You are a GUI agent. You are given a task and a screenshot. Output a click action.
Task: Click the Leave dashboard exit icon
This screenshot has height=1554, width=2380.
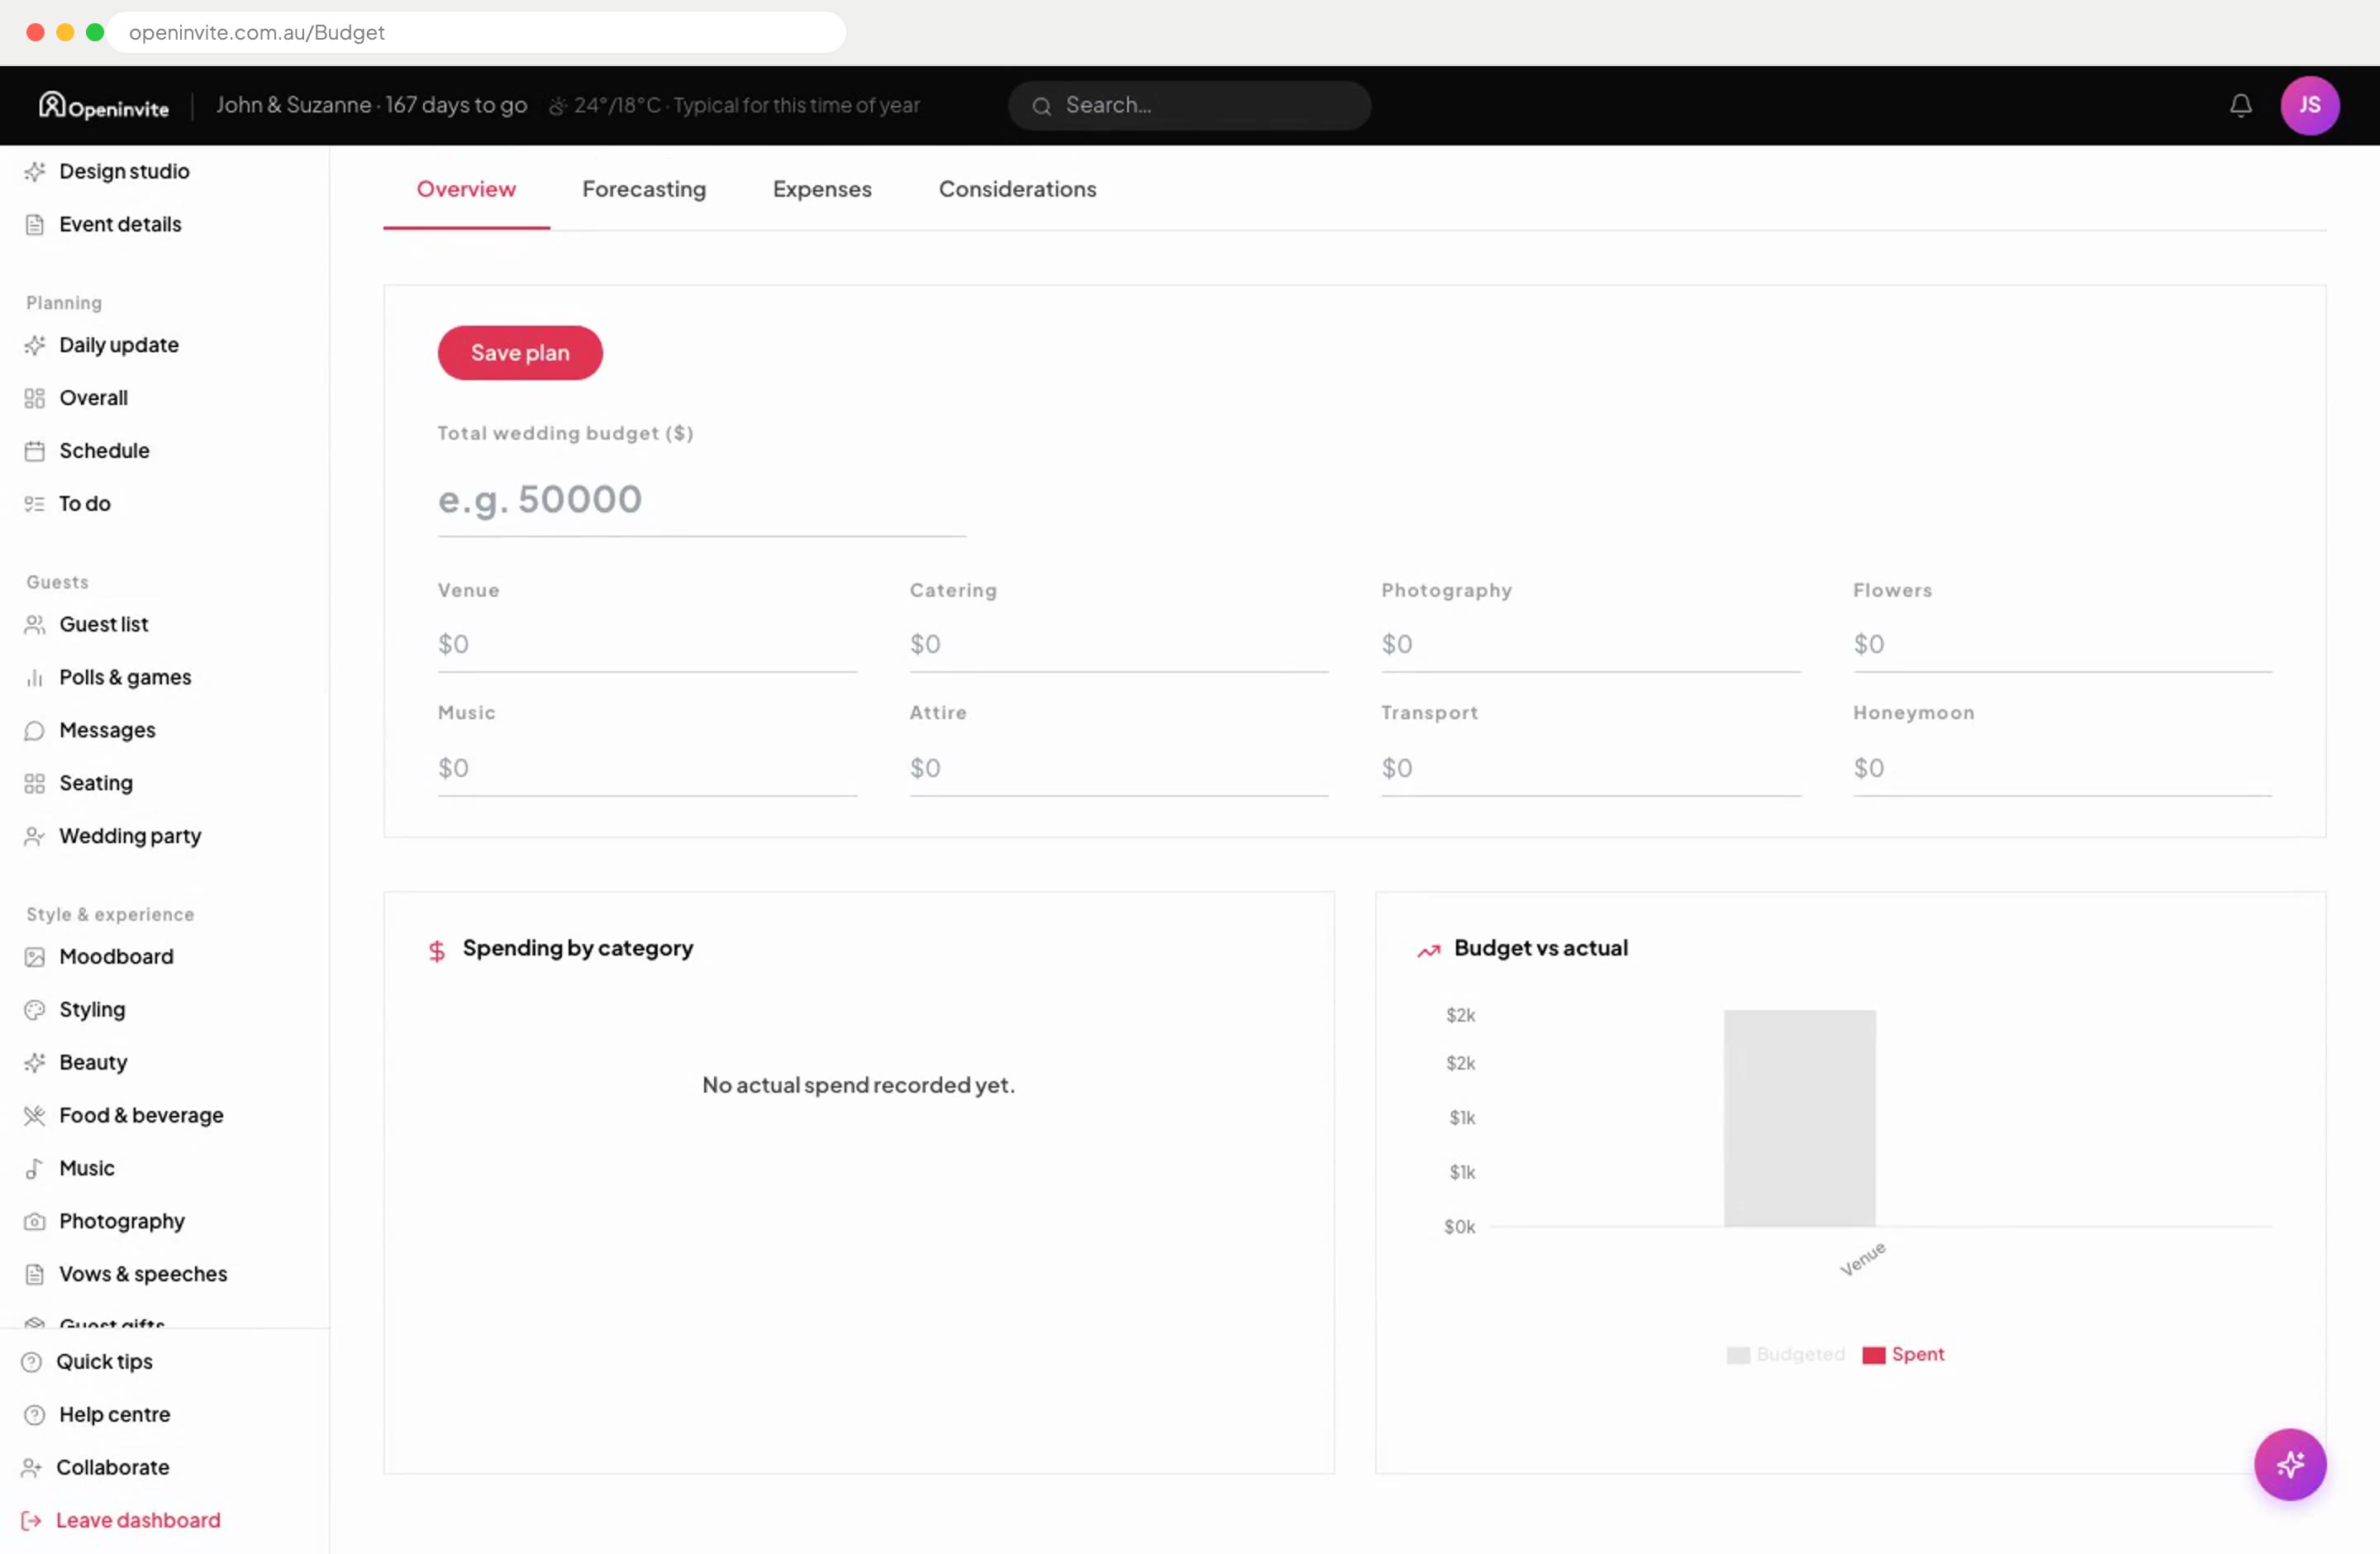coord(32,1521)
